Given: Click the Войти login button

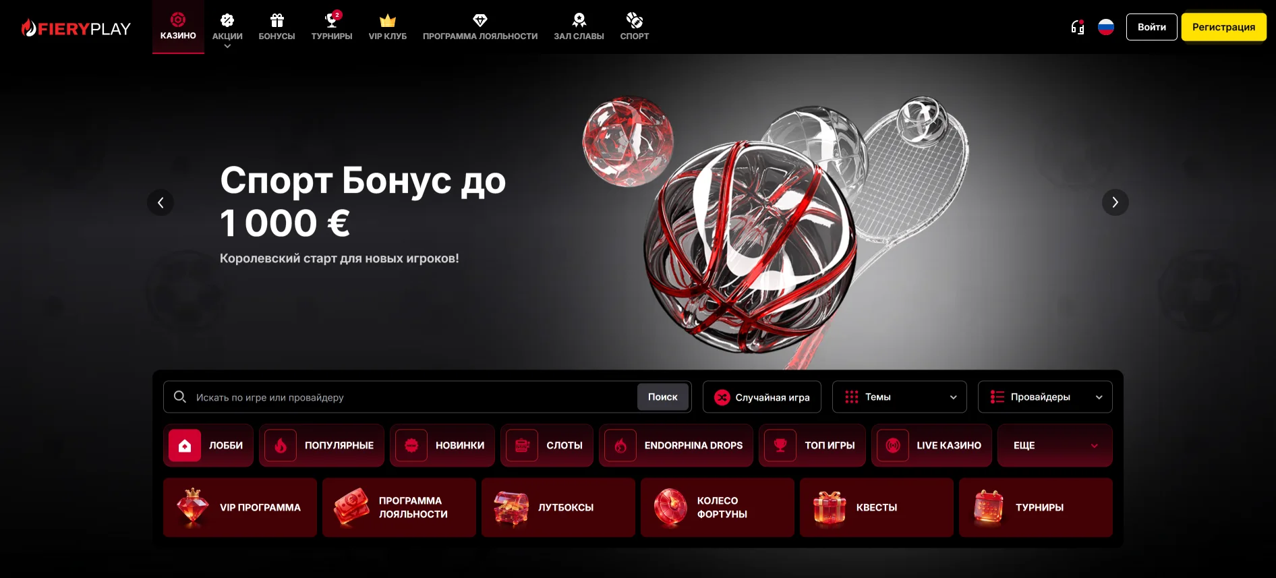Looking at the screenshot, I should (1152, 27).
